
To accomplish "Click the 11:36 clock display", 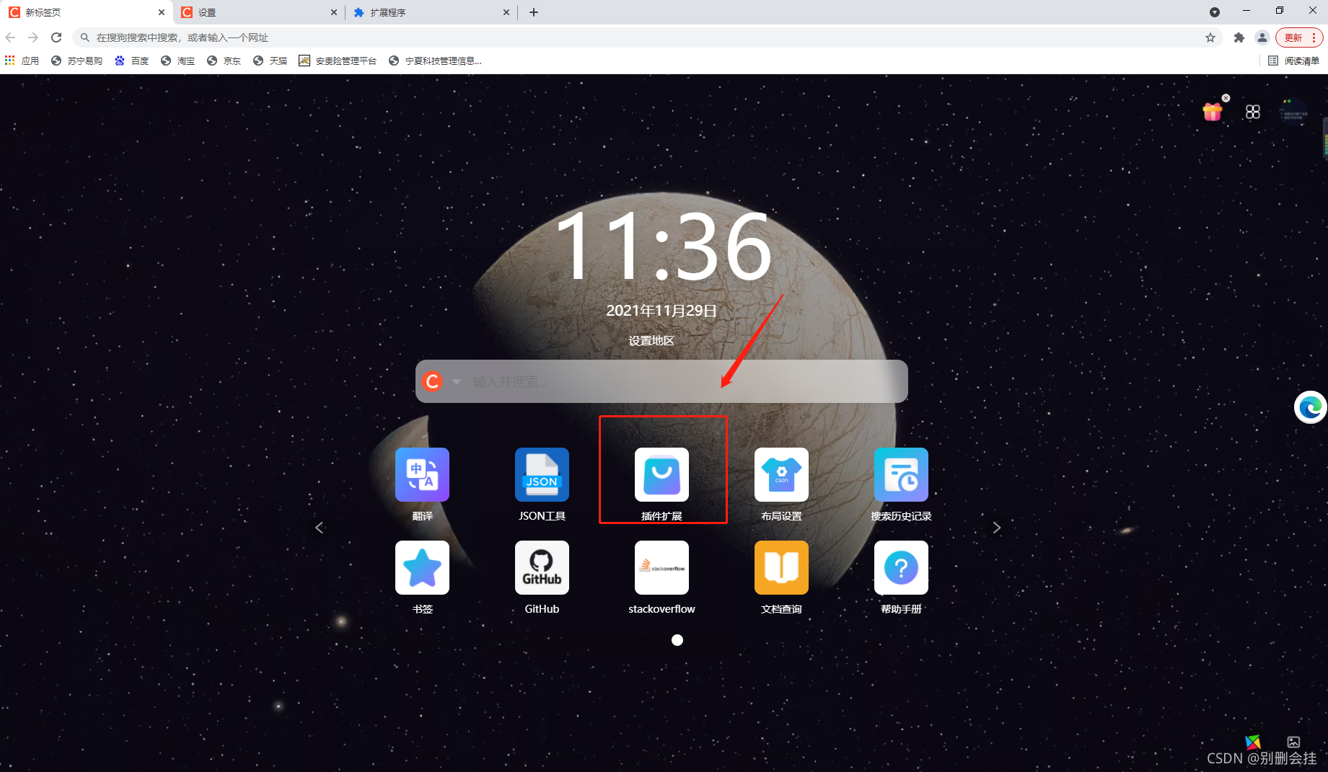I will tap(664, 246).
